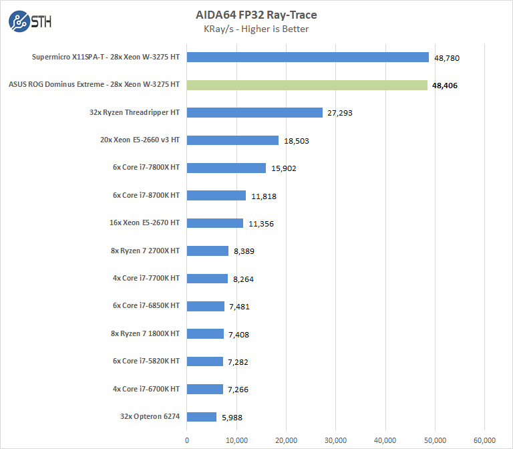Click the 10,000 axis tick label
513x449 pixels.
click(x=236, y=440)
